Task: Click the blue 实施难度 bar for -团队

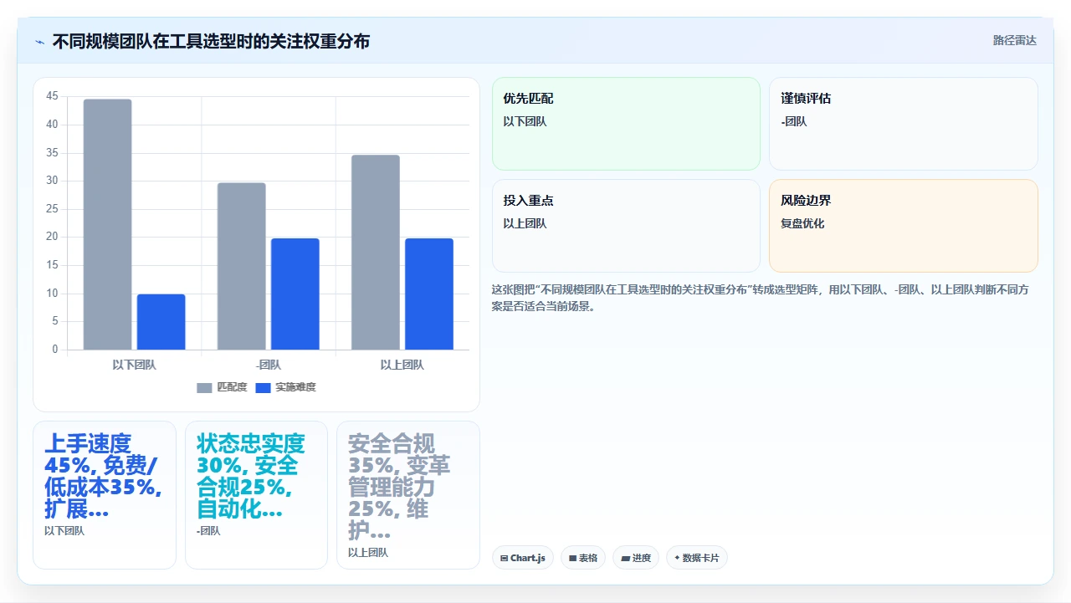Action: 295,294
